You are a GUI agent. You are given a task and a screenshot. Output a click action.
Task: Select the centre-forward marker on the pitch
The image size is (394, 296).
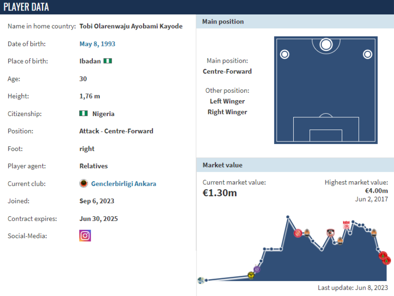point(326,44)
